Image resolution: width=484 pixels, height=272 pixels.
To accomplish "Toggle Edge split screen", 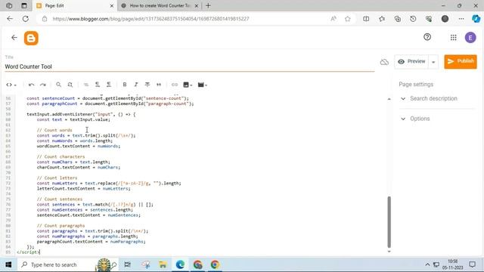I will (x=366, y=19).
